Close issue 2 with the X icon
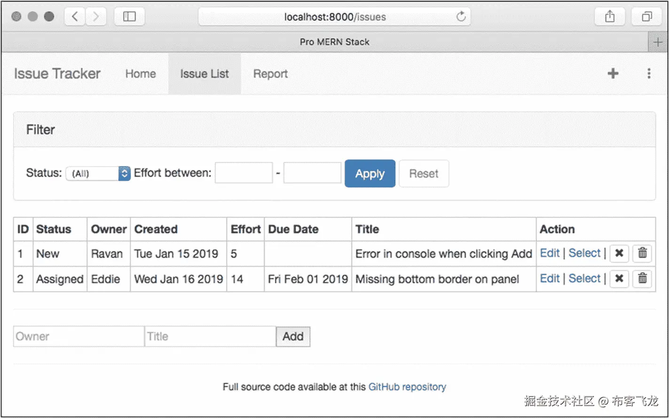 (619, 279)
